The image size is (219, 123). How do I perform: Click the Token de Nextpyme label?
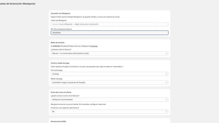click(x=59, y=20)
